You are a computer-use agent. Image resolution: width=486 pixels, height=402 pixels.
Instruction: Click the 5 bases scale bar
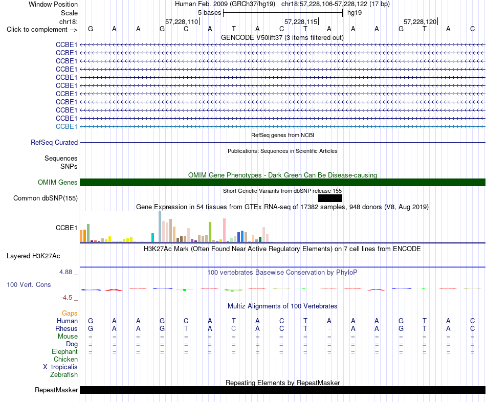pos(283,13)
